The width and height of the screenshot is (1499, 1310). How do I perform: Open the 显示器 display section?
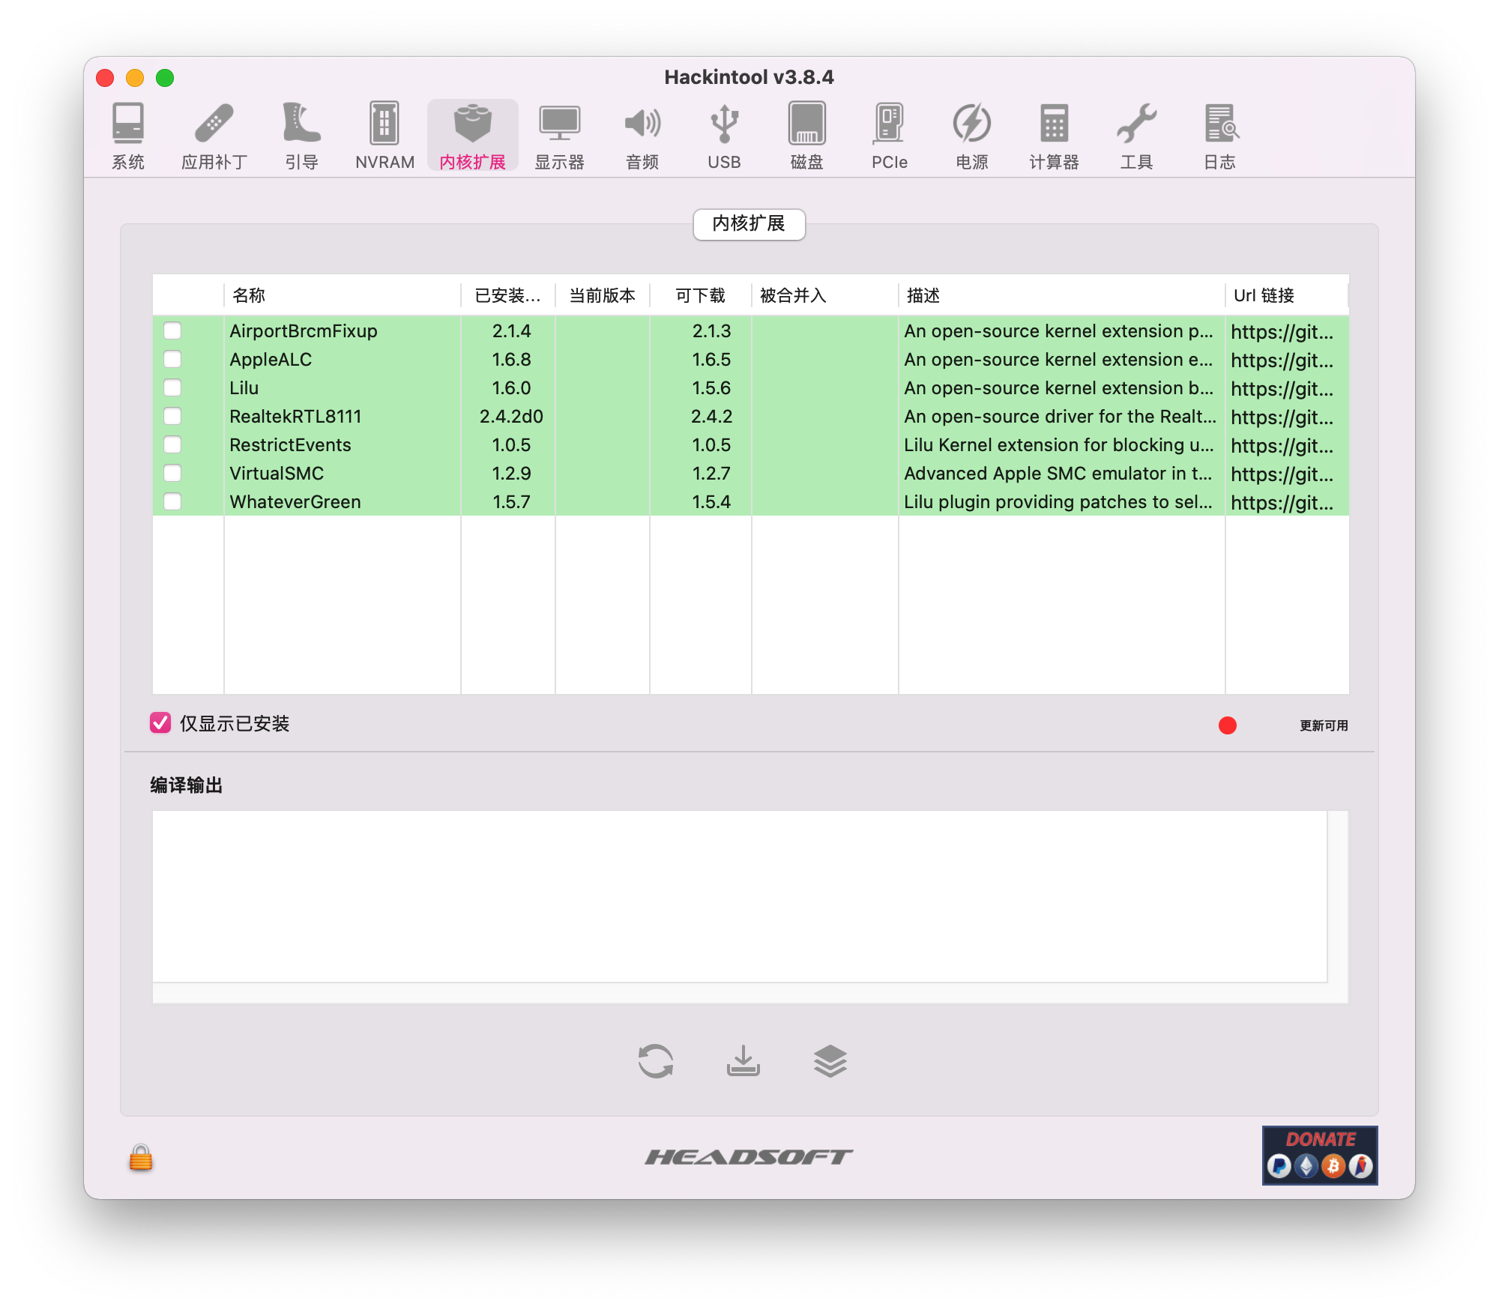tap(559, 136)
